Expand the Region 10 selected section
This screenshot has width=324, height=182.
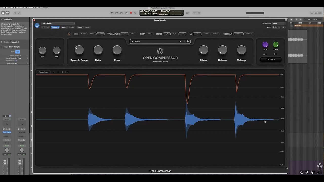(1, 42)
